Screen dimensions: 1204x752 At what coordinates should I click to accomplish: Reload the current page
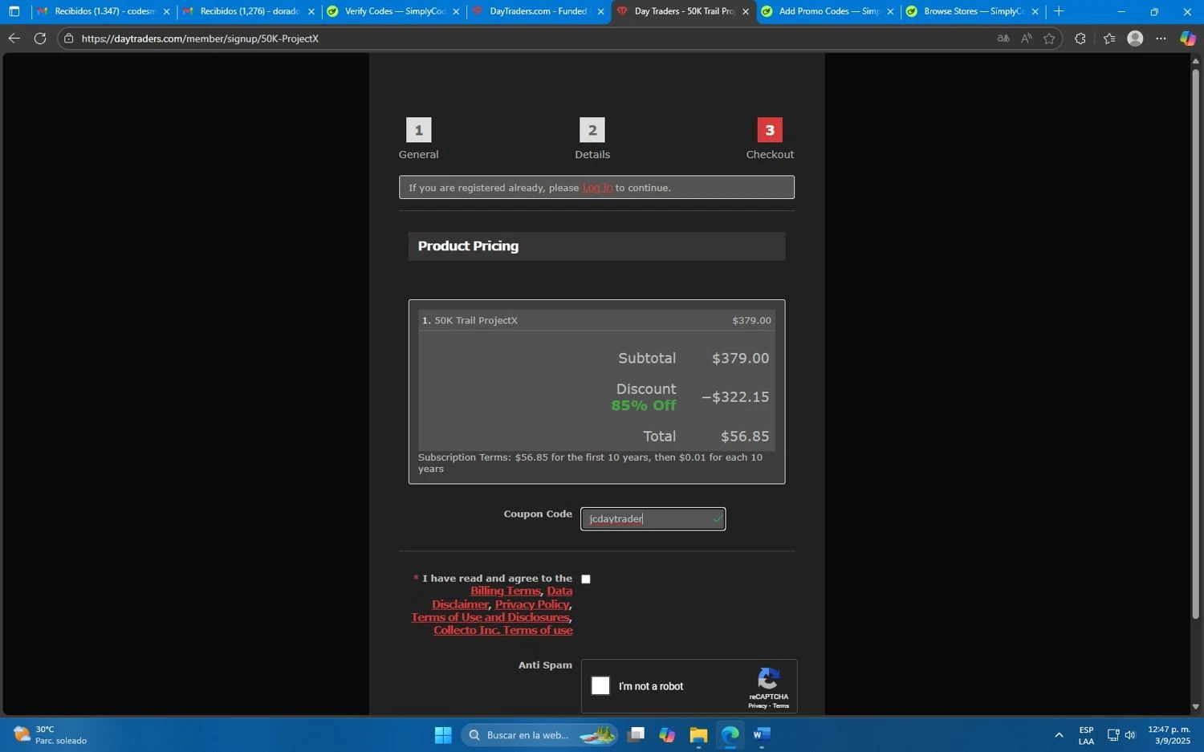[x=40, y=39]
